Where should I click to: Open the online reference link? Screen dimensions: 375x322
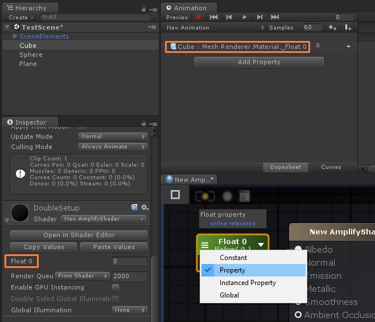tap(233, 223)
